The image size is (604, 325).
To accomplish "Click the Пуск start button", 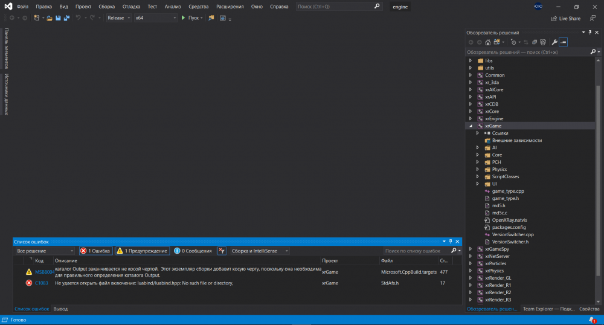I will point(192,18).
